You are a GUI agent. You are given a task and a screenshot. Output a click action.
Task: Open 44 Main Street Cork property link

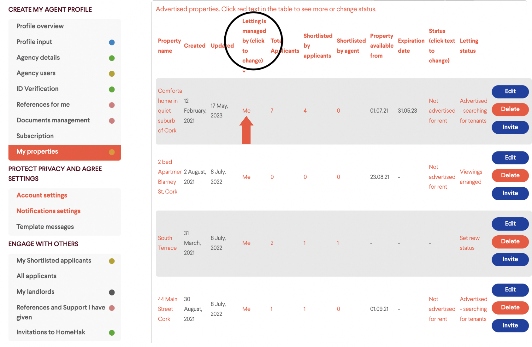pos(168,309)
